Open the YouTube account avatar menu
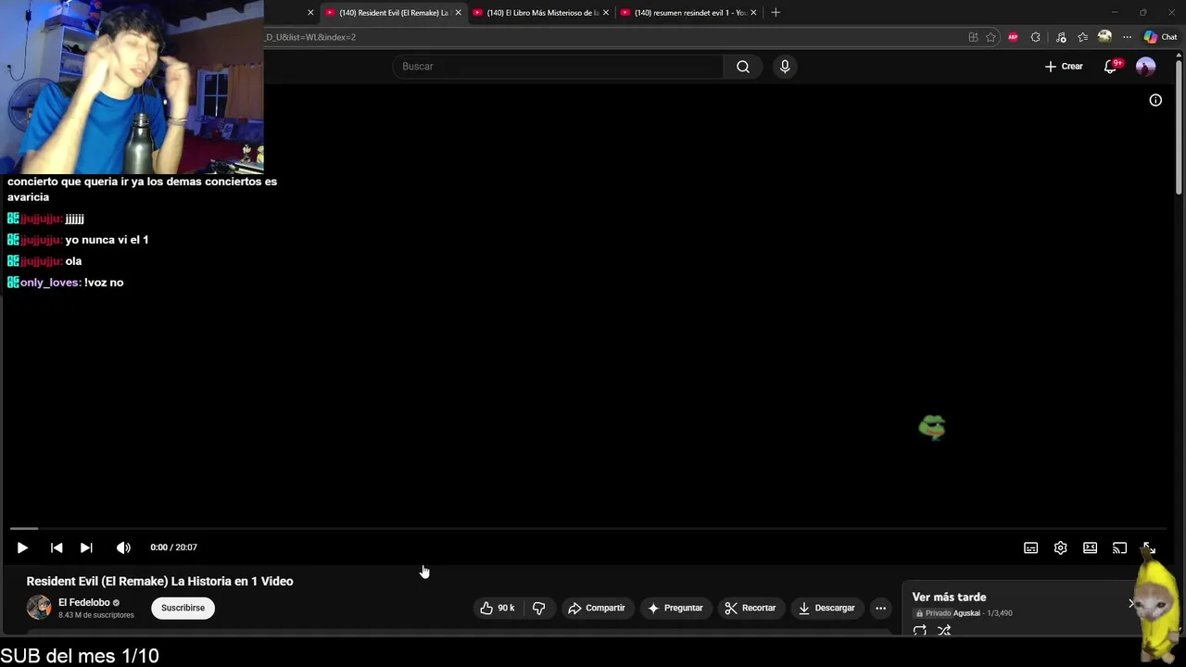The height and width of the screenshot is (667, 1186). pyautogui.click(x=1146, y=67)
